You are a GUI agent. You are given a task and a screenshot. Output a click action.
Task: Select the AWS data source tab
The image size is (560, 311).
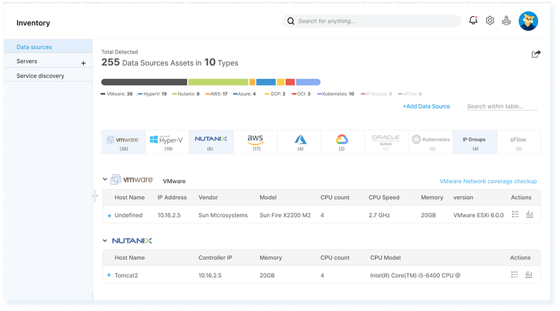[x=255, y=141]
